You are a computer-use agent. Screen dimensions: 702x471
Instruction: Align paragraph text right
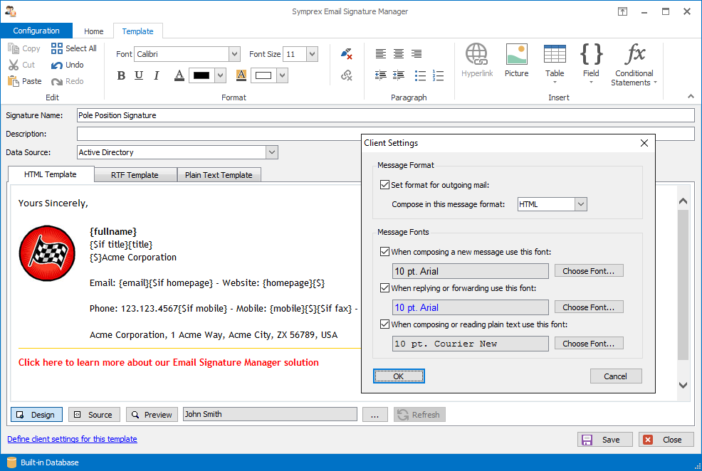pos(417,54)
